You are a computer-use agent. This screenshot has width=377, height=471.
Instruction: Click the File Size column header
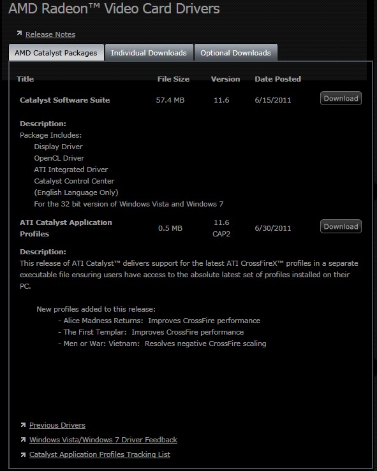point(174,79)
